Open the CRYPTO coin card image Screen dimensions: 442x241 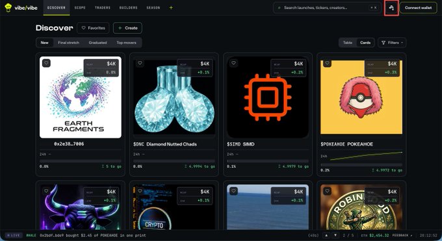[174, 207]
